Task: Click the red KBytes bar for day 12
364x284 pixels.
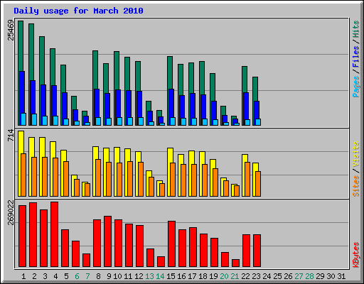Action: tap(139, 246)
